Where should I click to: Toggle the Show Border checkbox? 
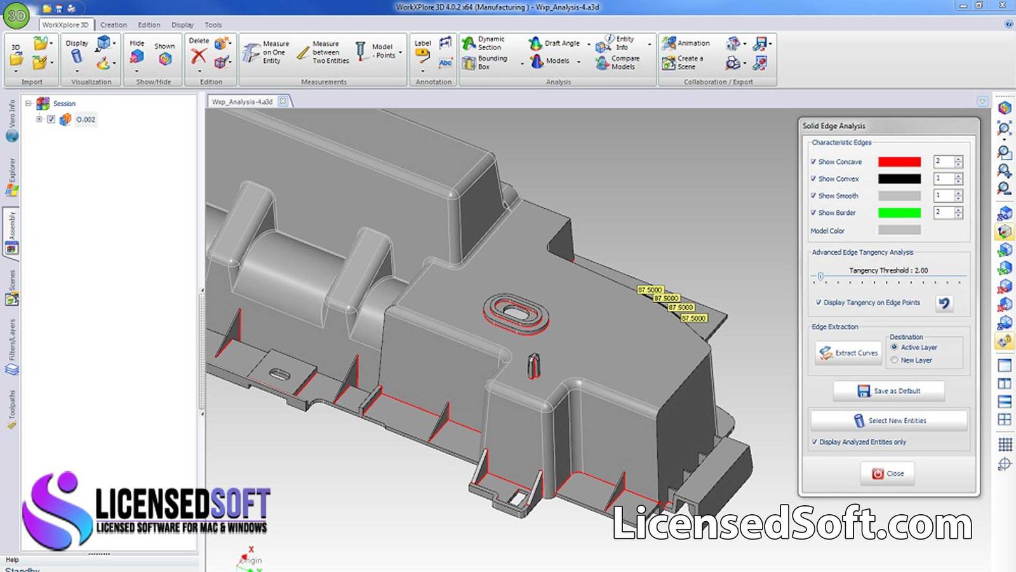click(x=813, y=213)
